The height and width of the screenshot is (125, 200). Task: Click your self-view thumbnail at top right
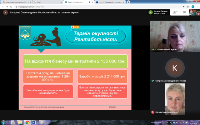[193, 12]
